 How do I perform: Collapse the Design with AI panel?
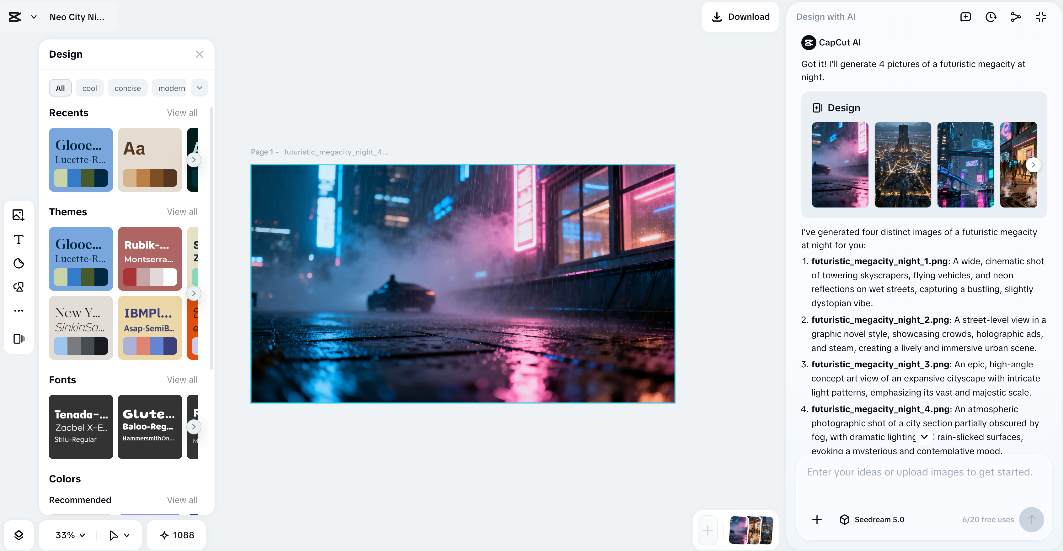tap(1041, 17)
